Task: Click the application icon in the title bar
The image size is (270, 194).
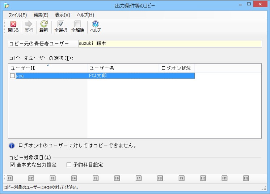Action: 6,5
